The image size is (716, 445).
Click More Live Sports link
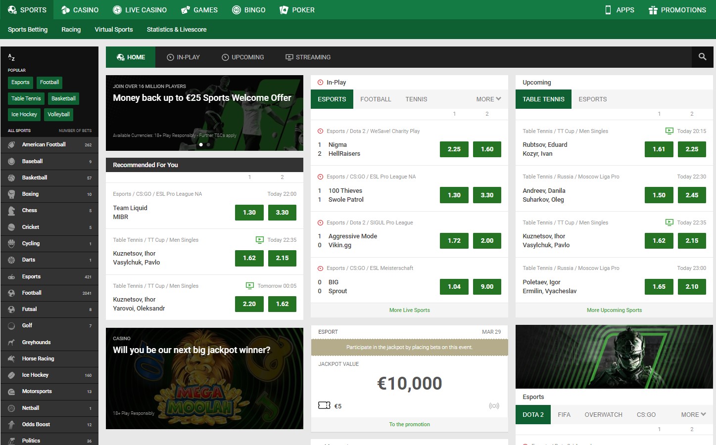tap(409, 310)
